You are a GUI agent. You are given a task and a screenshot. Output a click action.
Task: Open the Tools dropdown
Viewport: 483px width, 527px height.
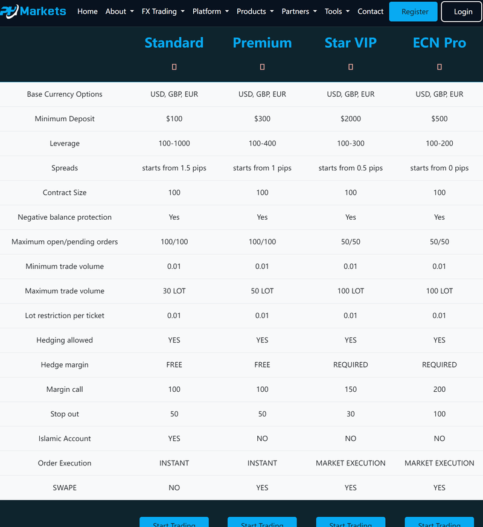pyautogui.click(x=337, y=11)
